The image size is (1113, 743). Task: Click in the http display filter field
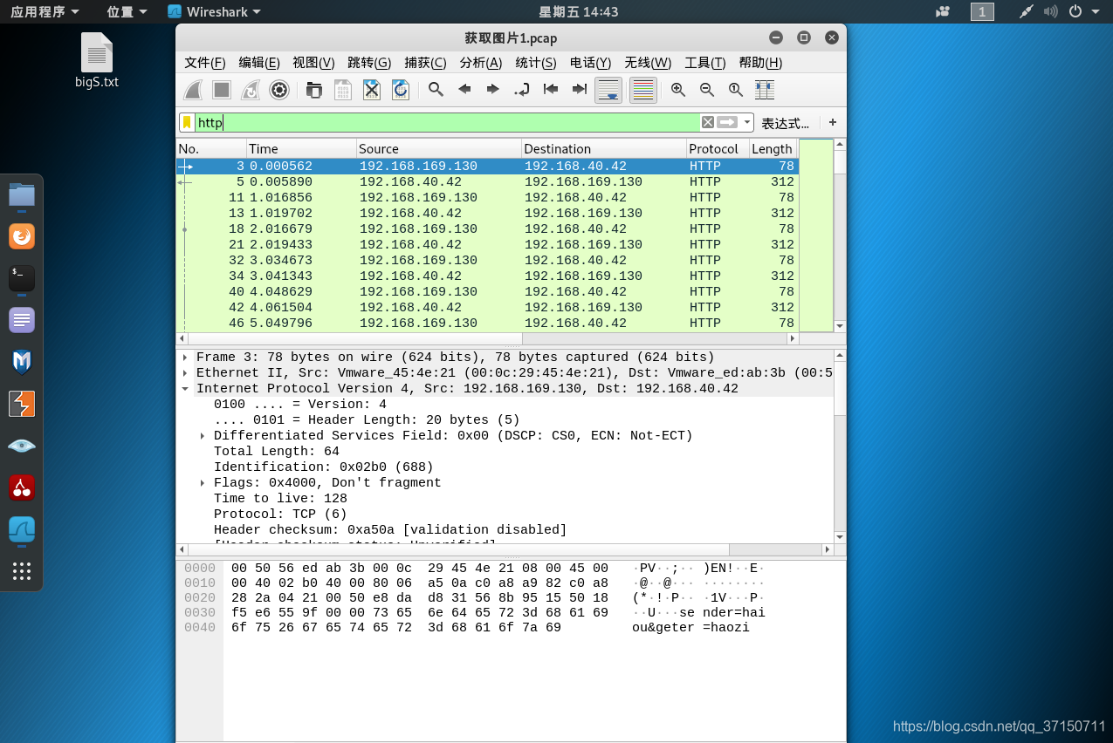click(x=447, y=123)
